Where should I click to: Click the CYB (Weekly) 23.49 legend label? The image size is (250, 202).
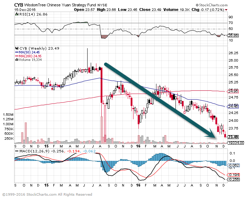tap(39, 48)
